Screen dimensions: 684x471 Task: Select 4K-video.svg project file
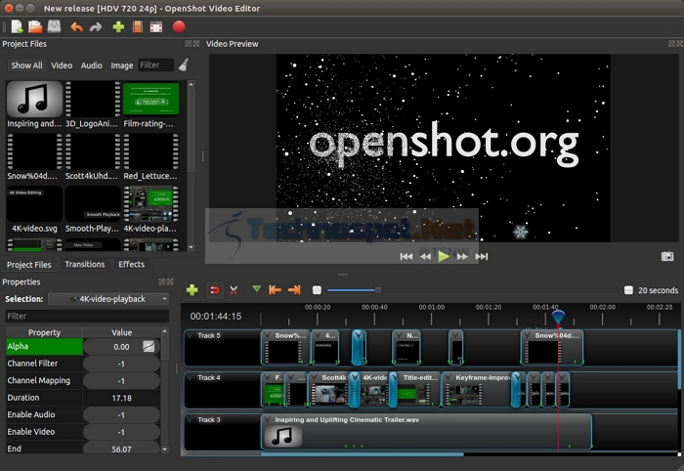[34, 209]
